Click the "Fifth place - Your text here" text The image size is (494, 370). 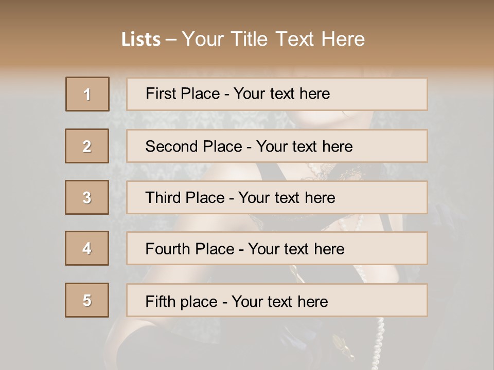237,301
